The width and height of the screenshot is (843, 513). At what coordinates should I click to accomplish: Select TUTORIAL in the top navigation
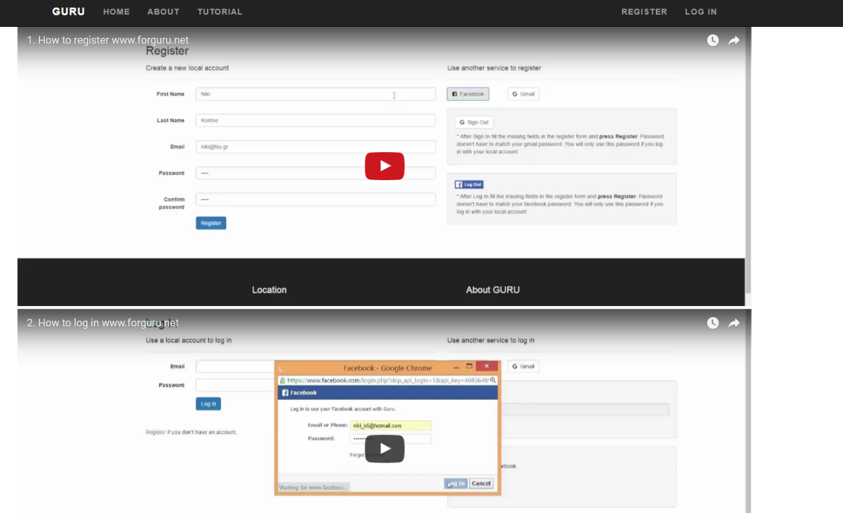(x=220, y=11)
